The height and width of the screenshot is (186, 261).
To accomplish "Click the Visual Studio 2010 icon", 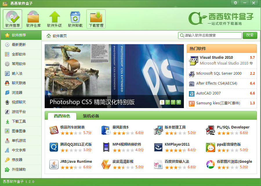I will tap(193, 61).
